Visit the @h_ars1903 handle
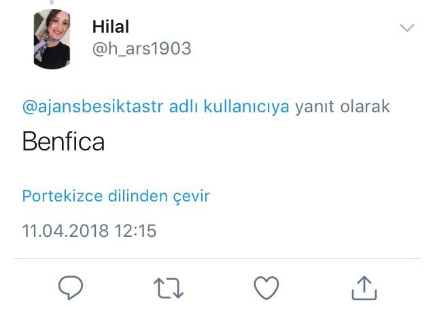Viewport: 435px width, 309px height. (141, 48)
